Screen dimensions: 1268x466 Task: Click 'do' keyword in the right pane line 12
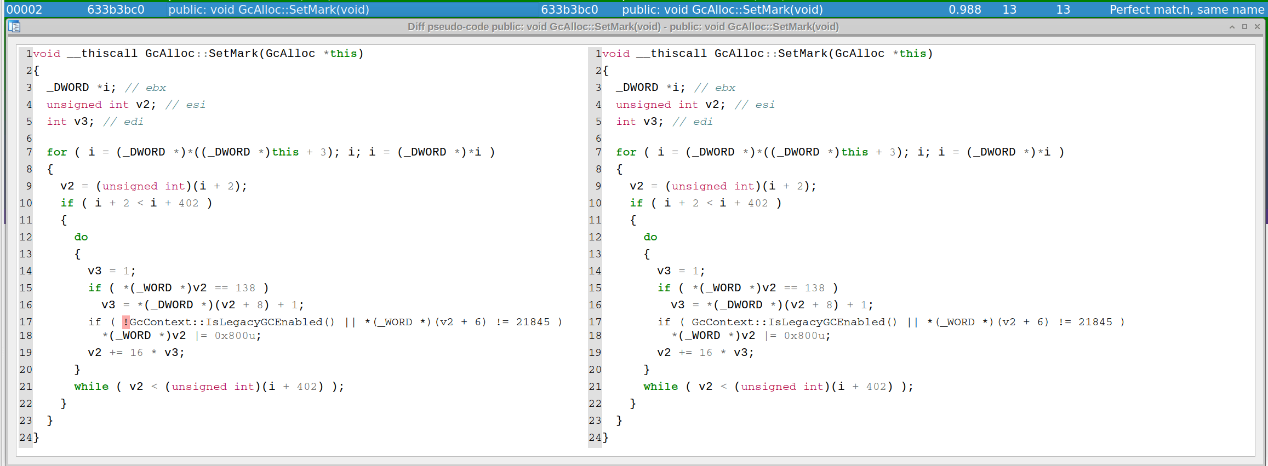click(x=650, y=237)
